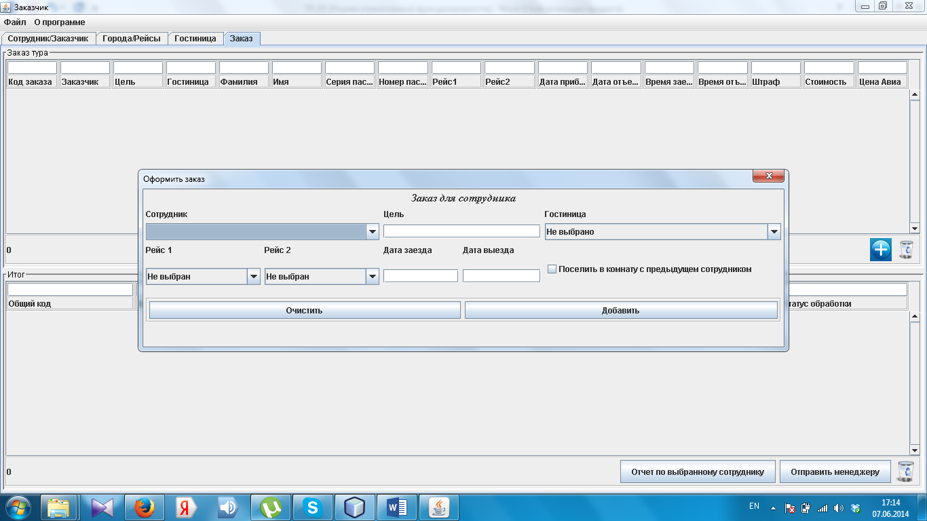
Task: Launch Skype from the taskbar
Action: tap(312, 507)
